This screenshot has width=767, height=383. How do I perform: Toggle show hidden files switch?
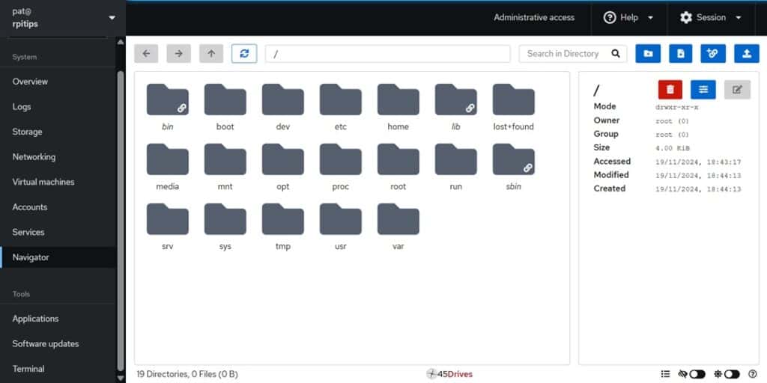click(697, 374)
